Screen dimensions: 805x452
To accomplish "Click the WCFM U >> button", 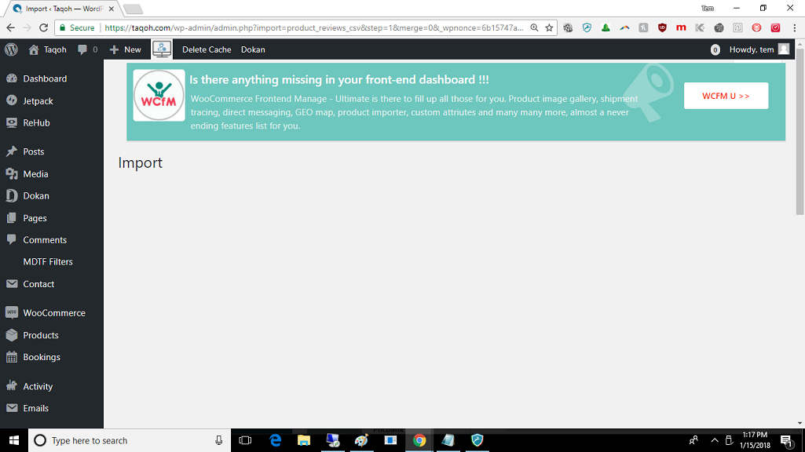I will (726, 96).
